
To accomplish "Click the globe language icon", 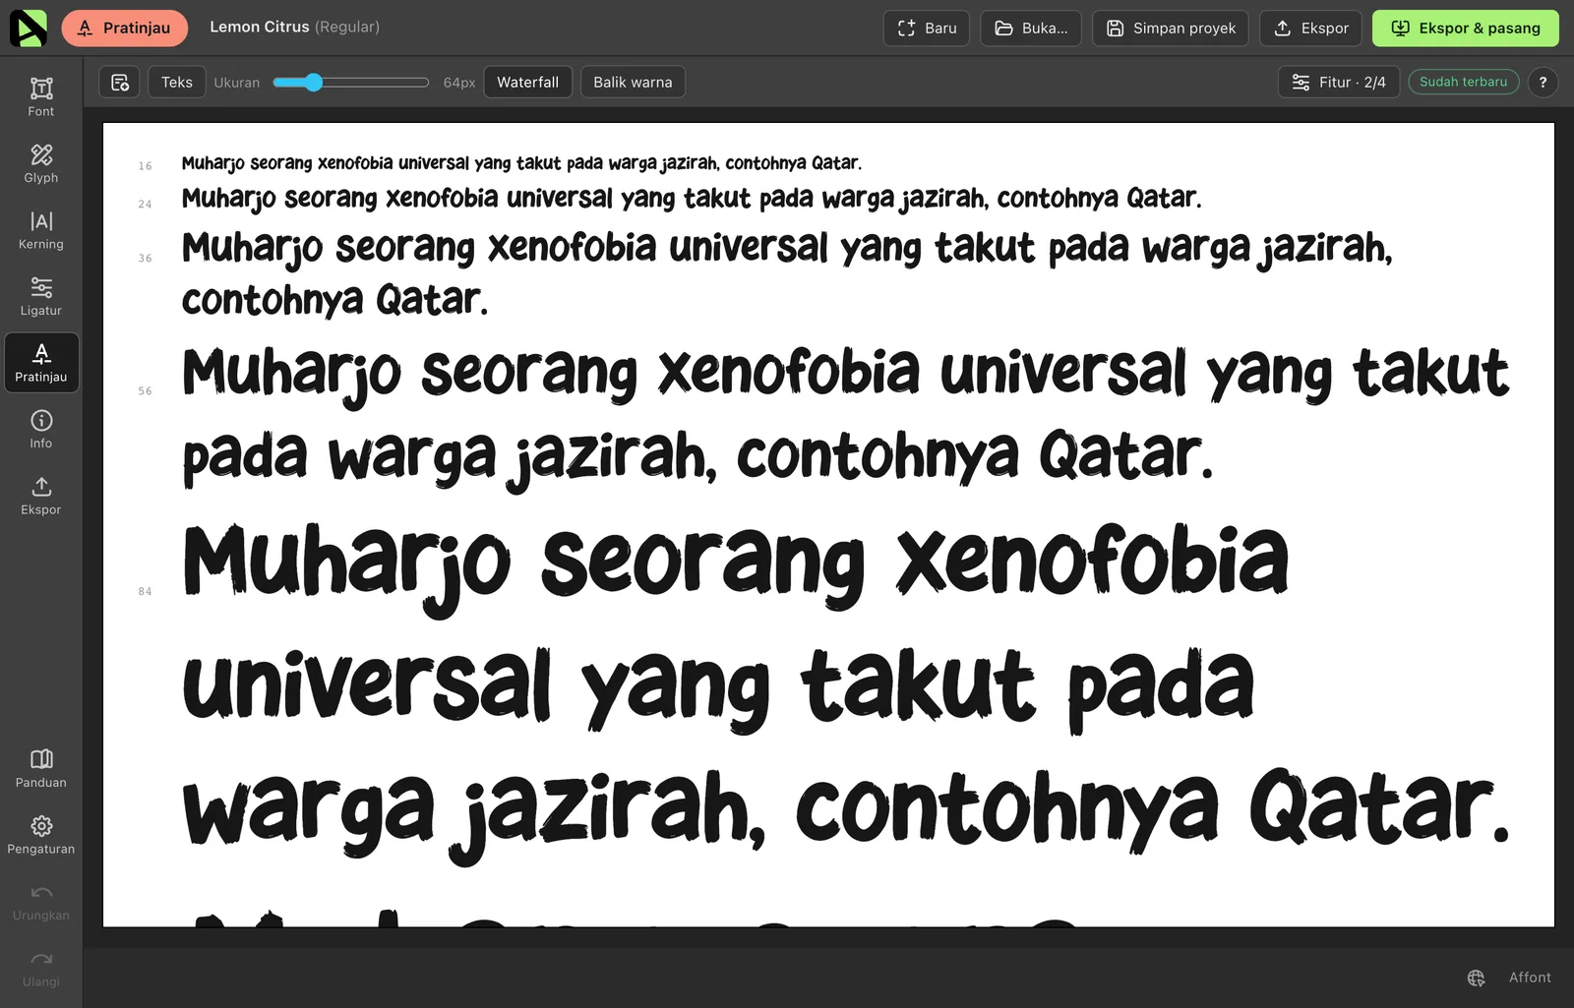I will (x=1476, y=978).
